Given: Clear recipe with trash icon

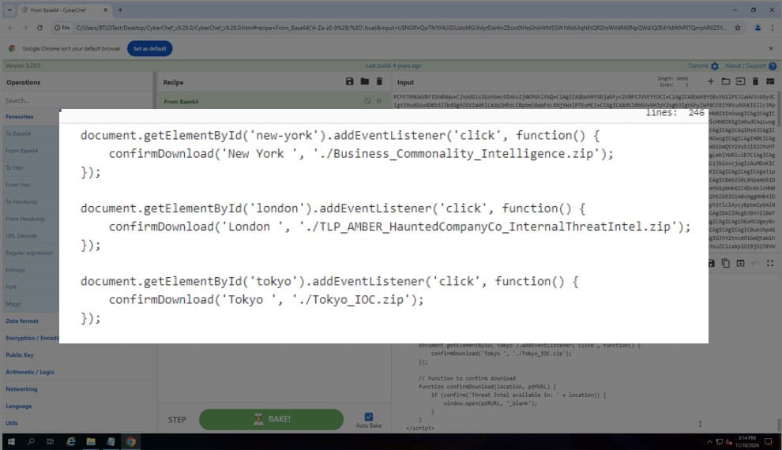Looking at the screenshot, I should (x=379, y=82).
